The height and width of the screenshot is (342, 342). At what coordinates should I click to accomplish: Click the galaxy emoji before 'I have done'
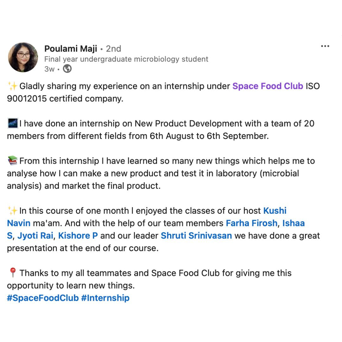[x=12, y=123]
